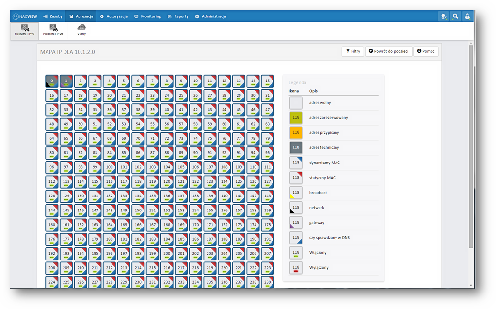
Task: Select IP address tile 48
Action: click(x=52, y=124)
